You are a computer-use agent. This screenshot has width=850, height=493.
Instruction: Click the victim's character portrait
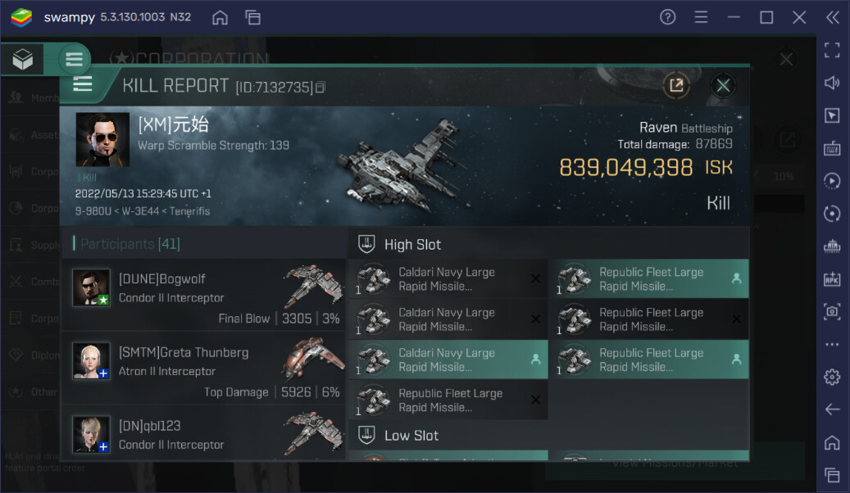[102, 139]
